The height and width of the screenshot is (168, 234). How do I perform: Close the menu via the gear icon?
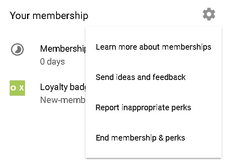coord(209,14)
